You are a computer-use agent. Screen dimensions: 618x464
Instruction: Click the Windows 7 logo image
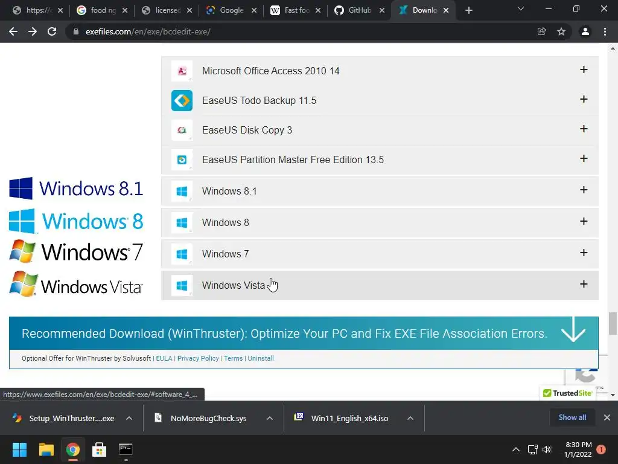click(76, 251)
